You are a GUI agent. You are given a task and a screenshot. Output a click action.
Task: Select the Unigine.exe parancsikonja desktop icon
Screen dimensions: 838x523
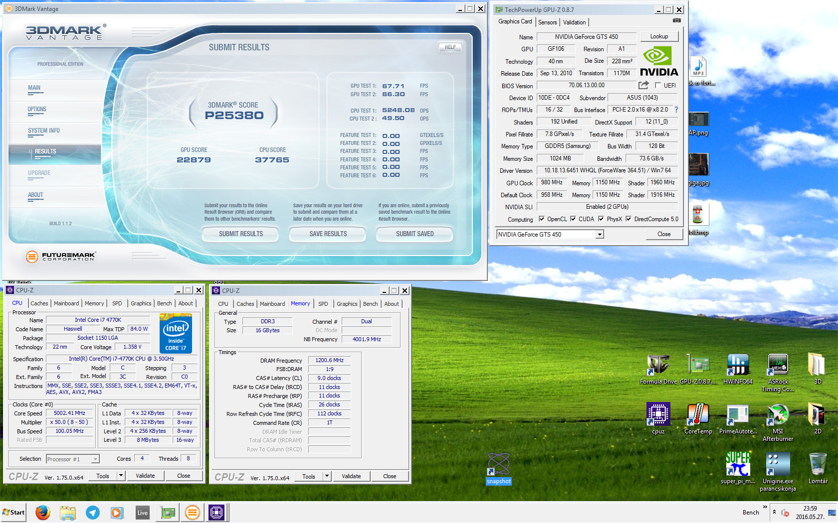coord(778,472)
